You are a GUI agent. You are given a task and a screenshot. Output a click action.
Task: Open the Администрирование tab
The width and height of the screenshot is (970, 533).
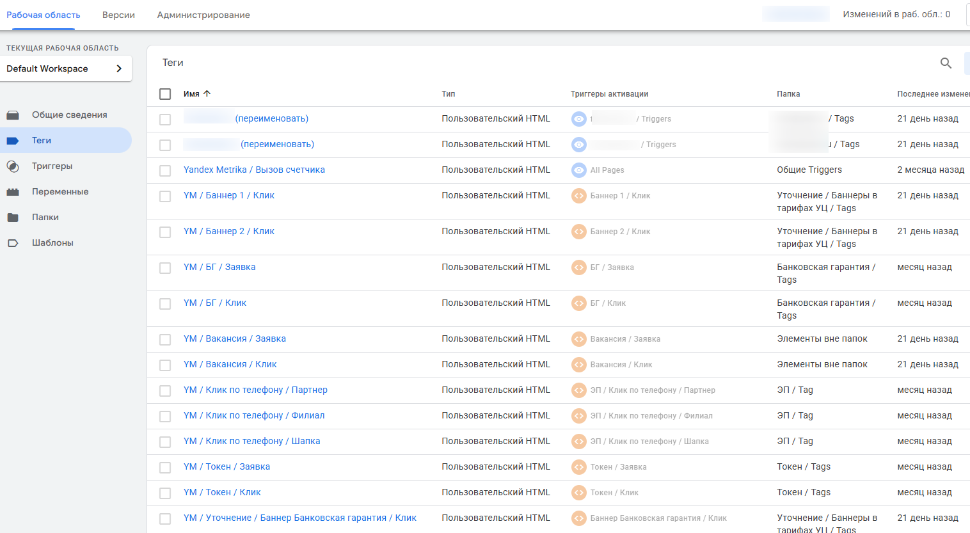pos(203,14)
